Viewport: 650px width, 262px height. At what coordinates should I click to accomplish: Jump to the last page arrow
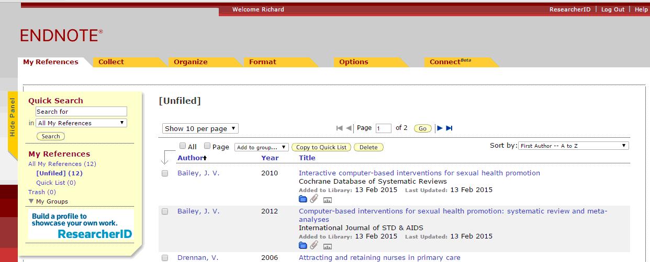(x=449, y=128)
